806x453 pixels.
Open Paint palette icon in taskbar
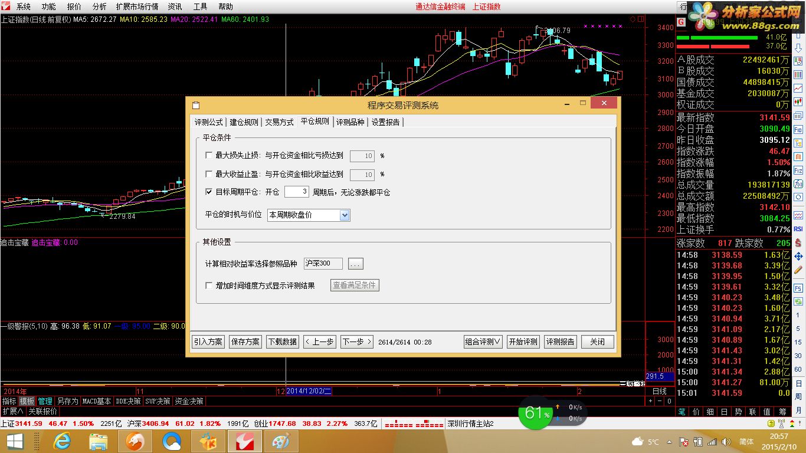coord(281,441)
